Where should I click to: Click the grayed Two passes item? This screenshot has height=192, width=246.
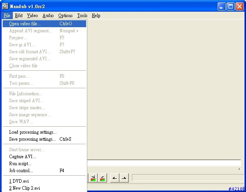[x=44, y=83]
